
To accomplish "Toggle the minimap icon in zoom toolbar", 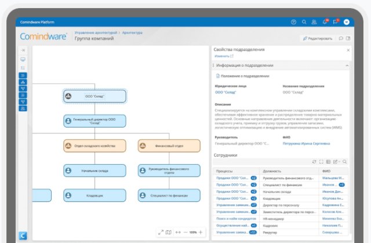I will (x=169, y=233).
